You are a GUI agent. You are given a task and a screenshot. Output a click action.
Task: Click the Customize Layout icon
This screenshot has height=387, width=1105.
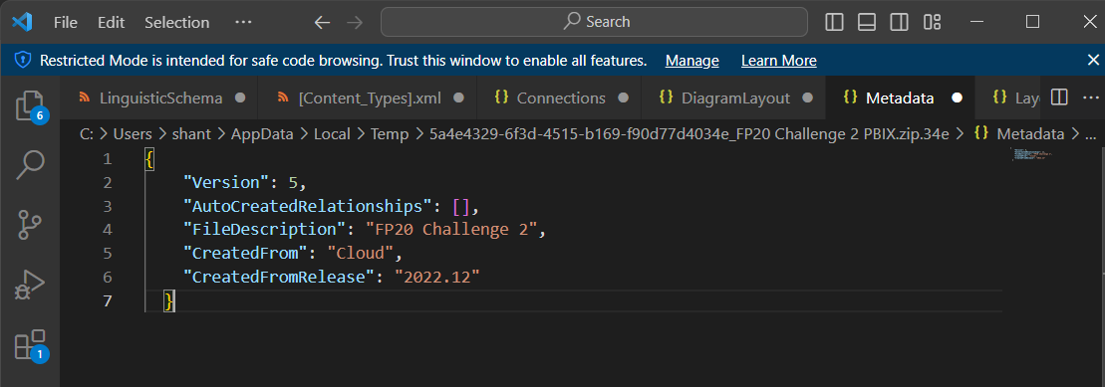click(933, 23)
